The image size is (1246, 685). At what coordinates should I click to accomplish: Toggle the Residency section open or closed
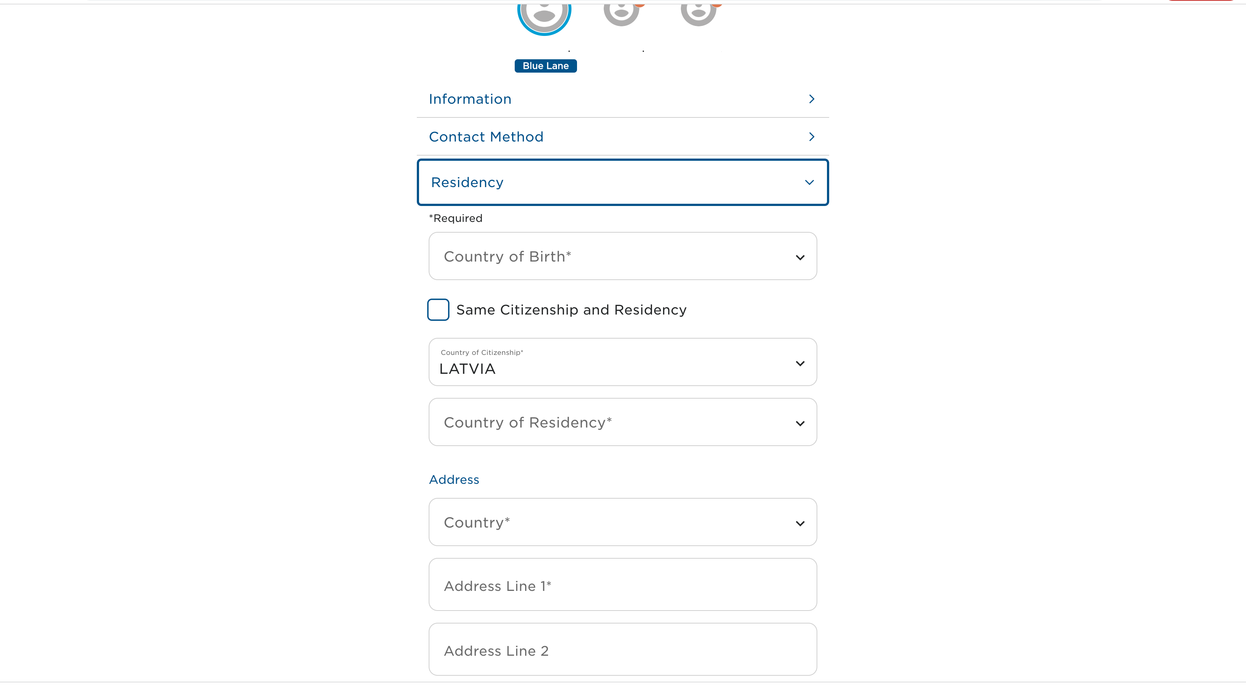(x=622, y=182)
